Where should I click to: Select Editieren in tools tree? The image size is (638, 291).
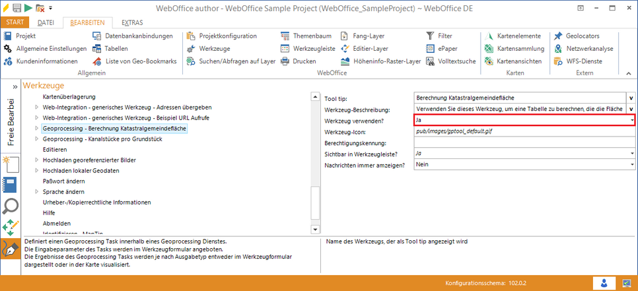pyautogui.click(x=55, y=150)
